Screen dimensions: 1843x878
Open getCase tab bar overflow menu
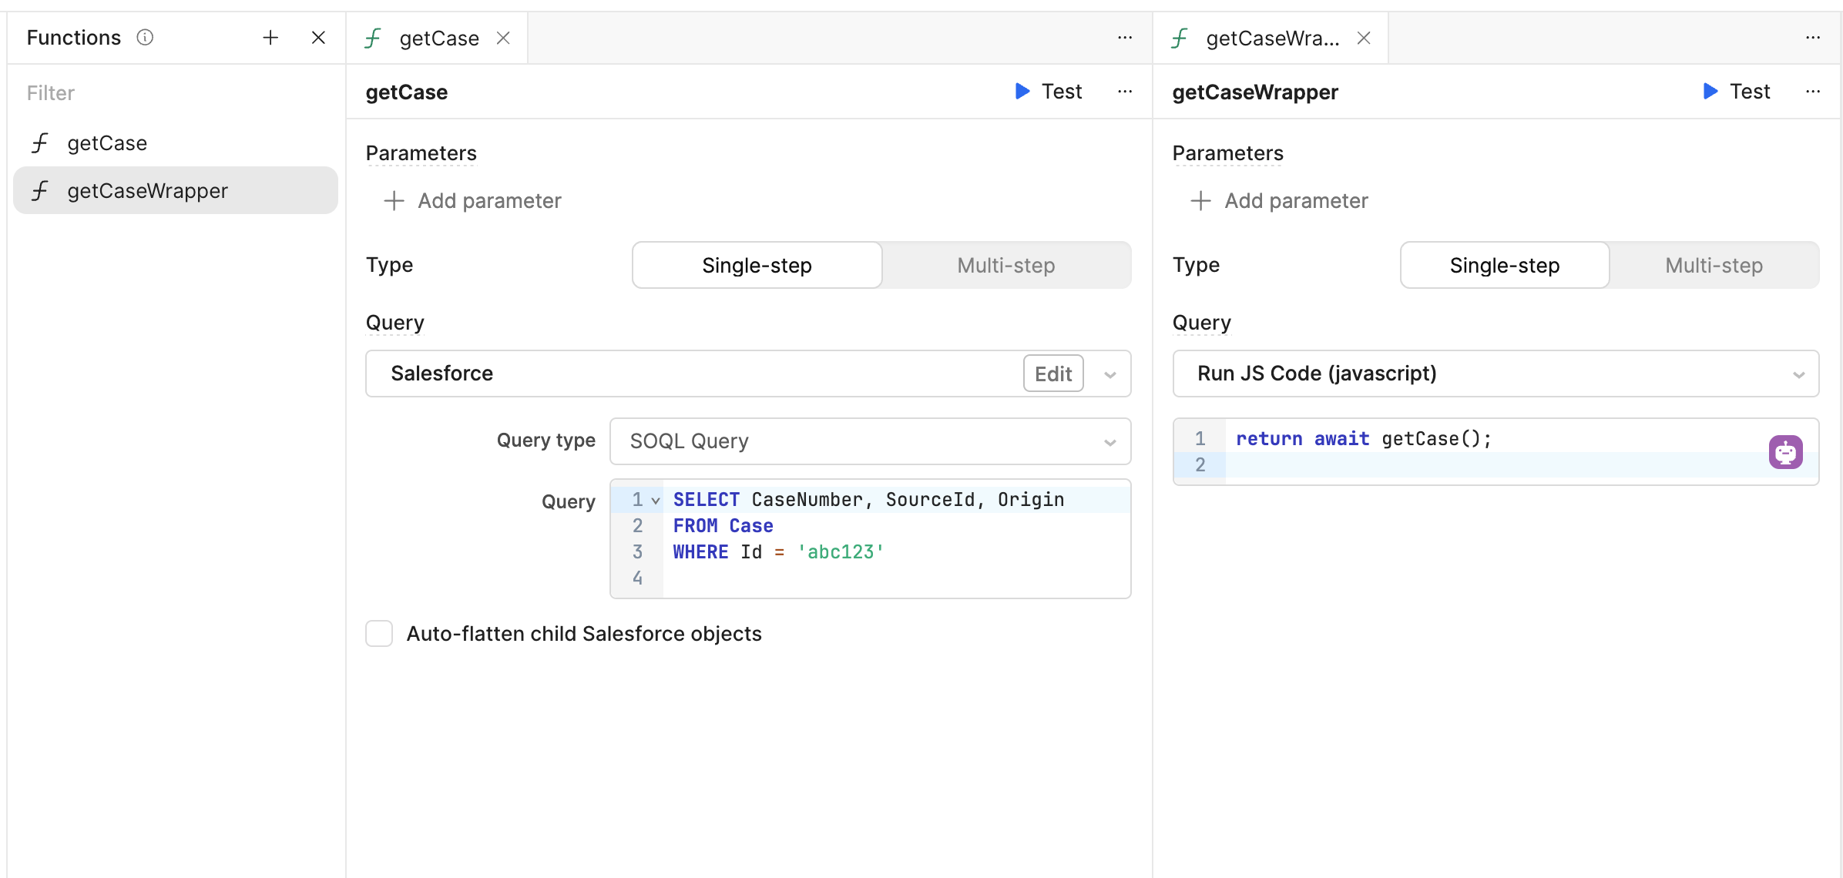click(x=1125, y=38)
